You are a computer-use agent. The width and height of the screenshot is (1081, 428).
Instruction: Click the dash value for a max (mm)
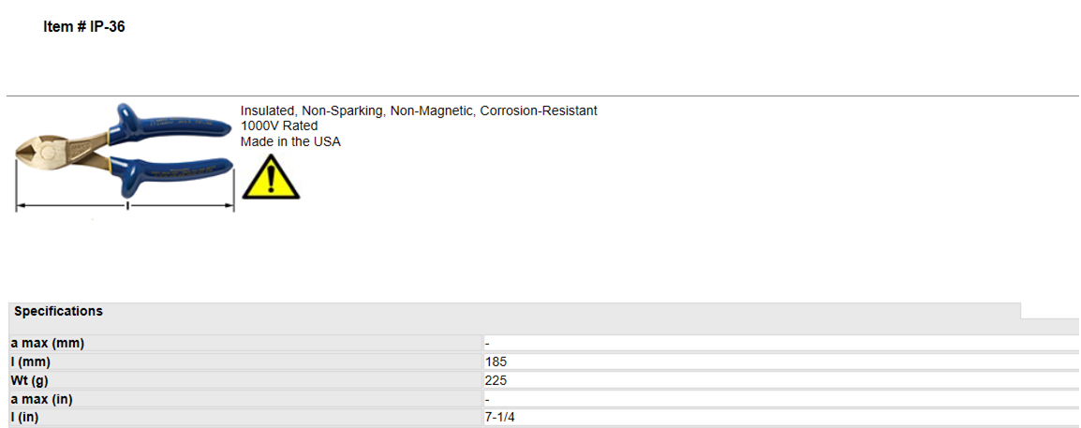(x=487, y=343)
